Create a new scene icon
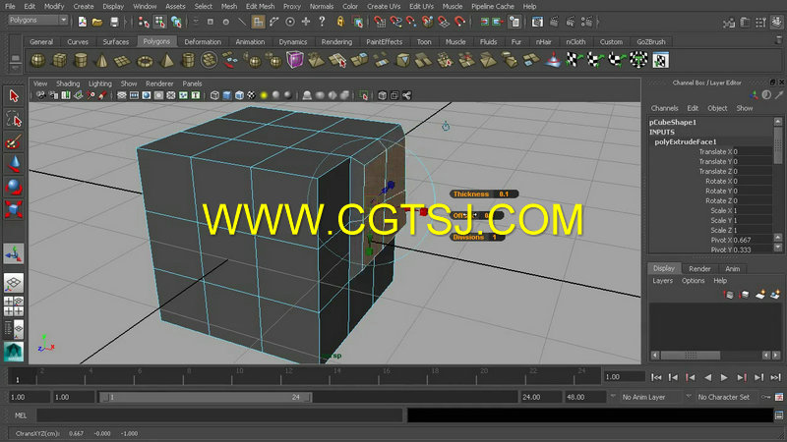This screenshot has height=442, width=787. tap(83, 22)
